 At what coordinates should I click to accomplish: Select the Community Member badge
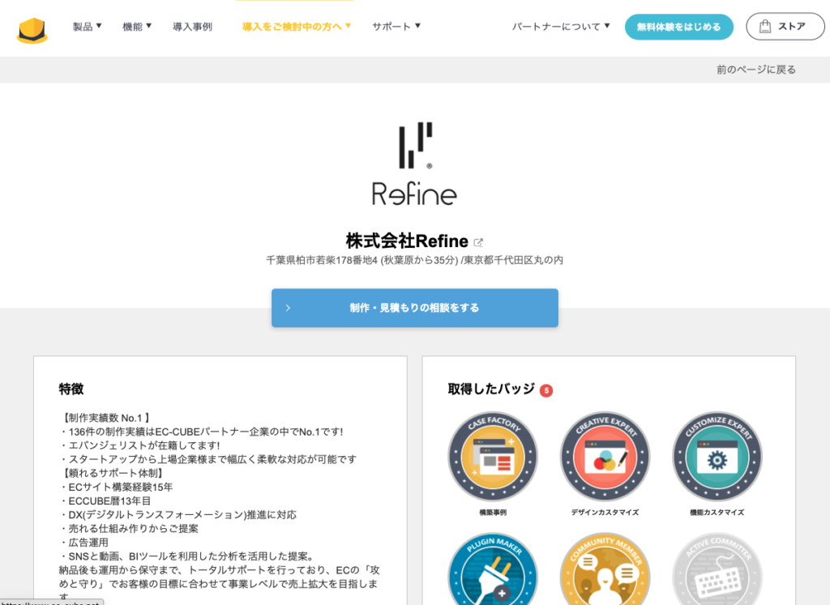coord(605,569)
